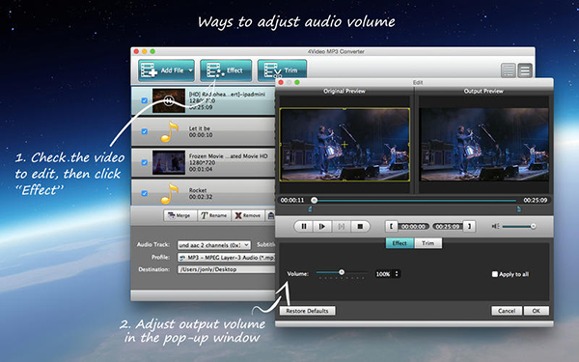579x362 pixels.
Task: Pause playback in the Edit window
Action: [304, 227]
